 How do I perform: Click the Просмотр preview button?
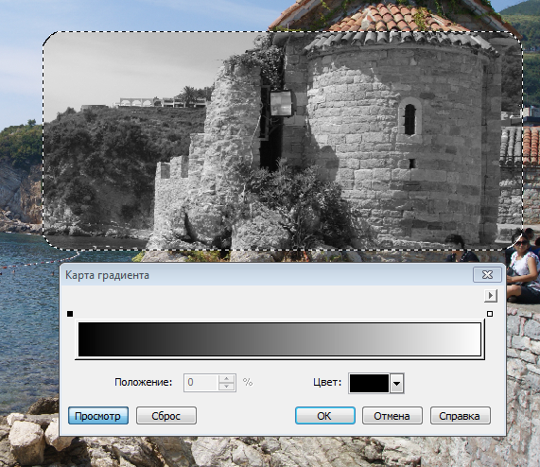[x=98, y=416]
